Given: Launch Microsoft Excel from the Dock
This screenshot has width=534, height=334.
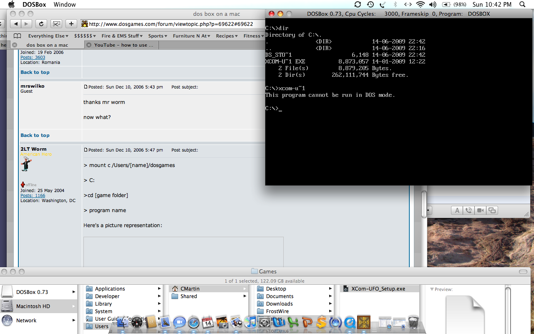Looking at the screenshot, I should [293, 322].
